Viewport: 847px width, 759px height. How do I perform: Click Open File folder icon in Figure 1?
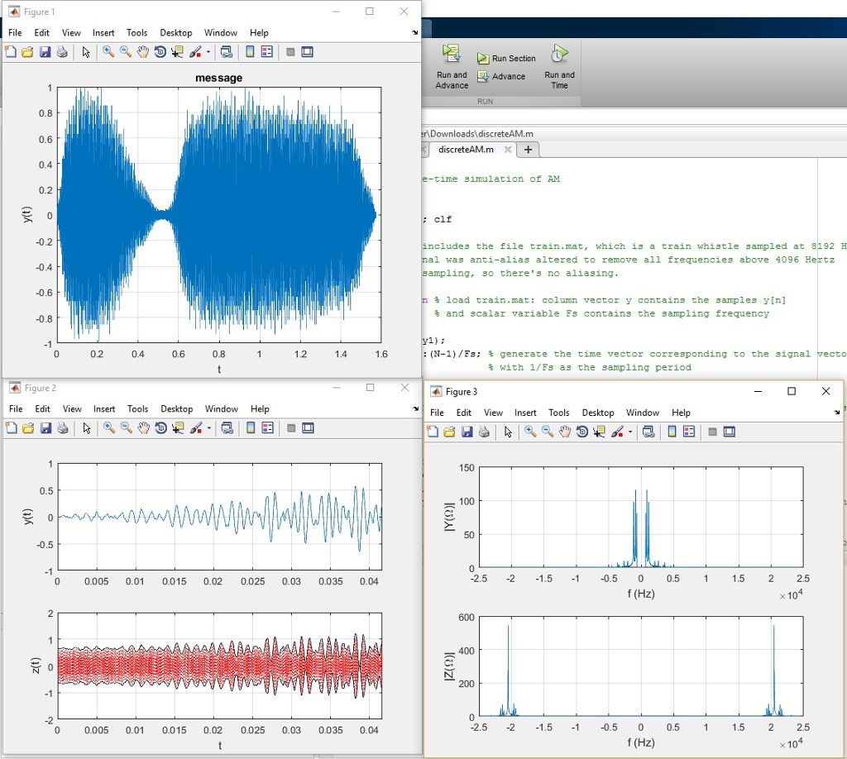[27, 52]
